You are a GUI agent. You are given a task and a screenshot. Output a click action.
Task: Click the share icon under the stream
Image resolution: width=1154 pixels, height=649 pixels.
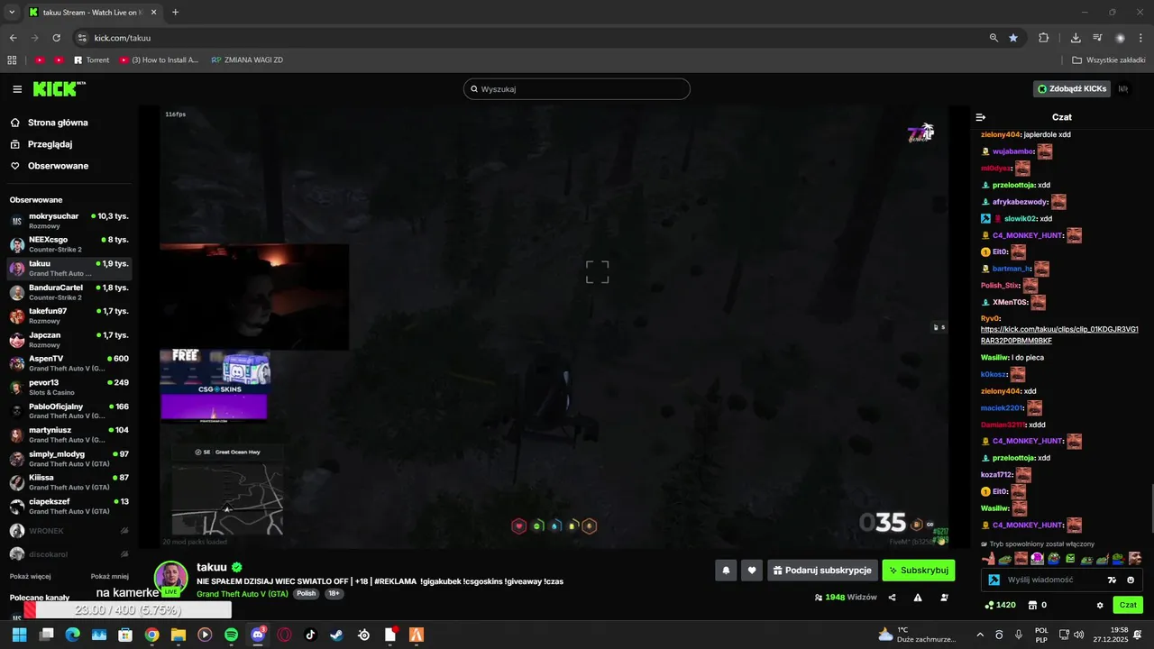coord(893,598)
